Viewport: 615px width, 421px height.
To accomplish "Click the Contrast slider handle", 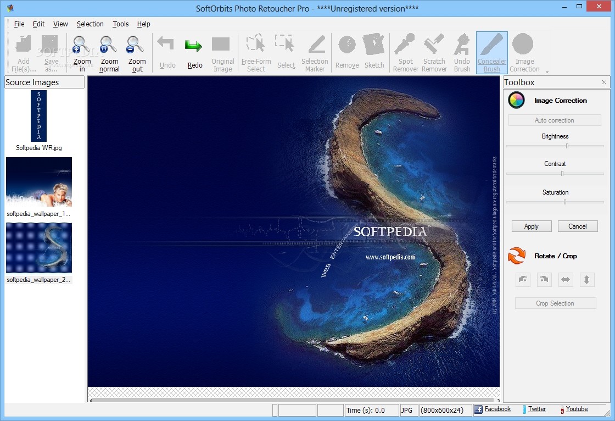I will [562, 174].
